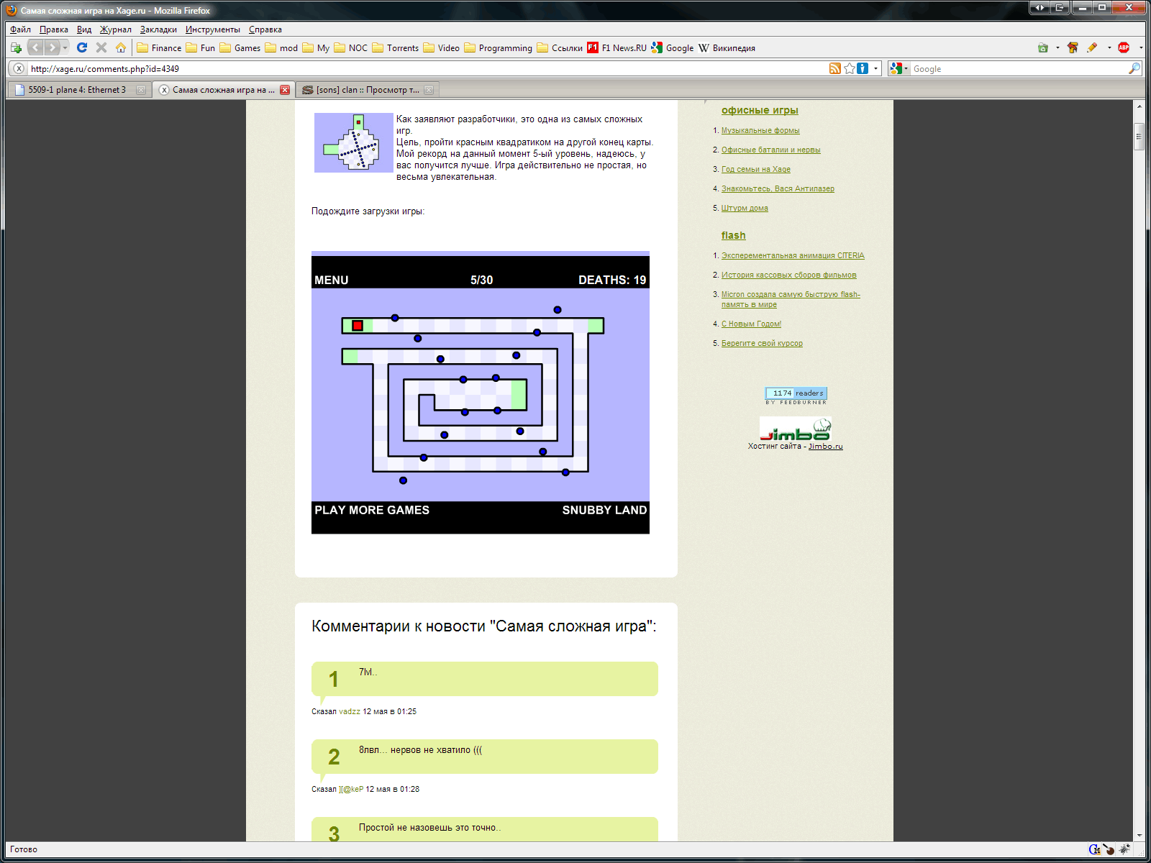Open the Файл menu
Viewport: 1151px width, 863px height.
click(20, 29)
